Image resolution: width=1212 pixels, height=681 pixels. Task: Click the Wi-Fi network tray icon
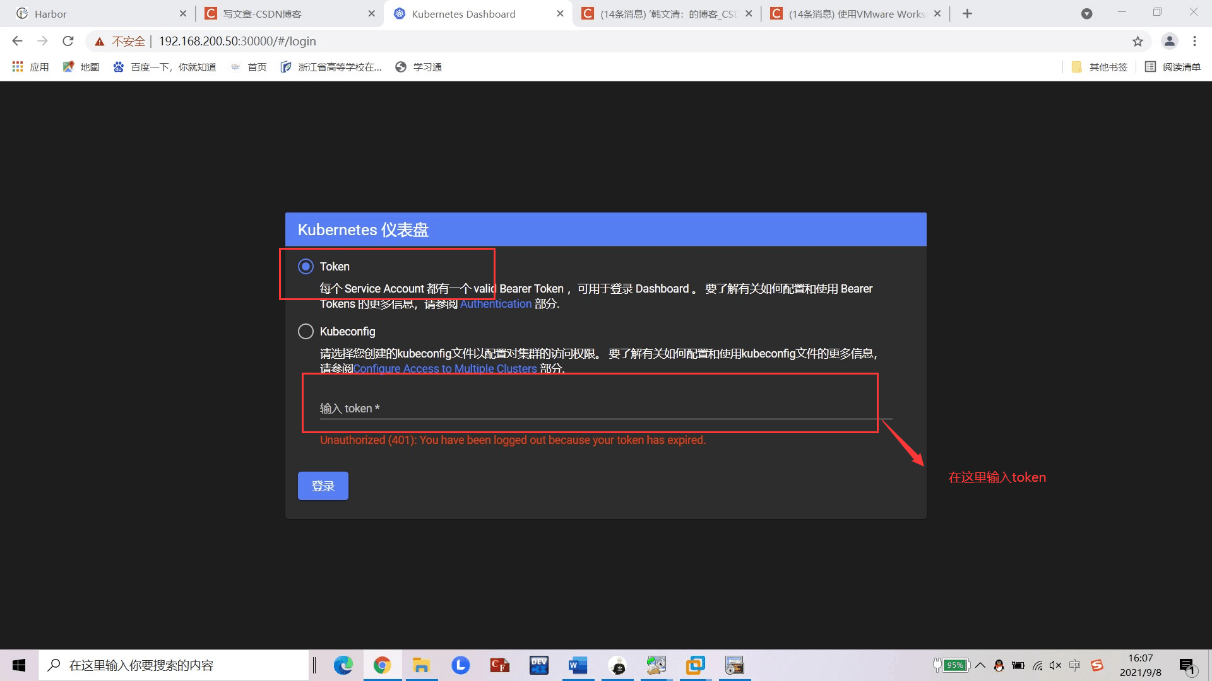click(x=1038, y=665)
